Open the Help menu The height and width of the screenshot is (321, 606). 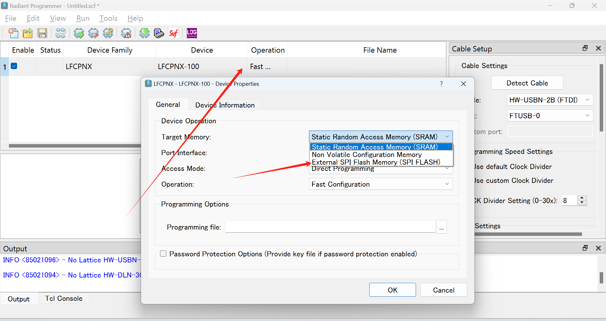pos(135,18)
